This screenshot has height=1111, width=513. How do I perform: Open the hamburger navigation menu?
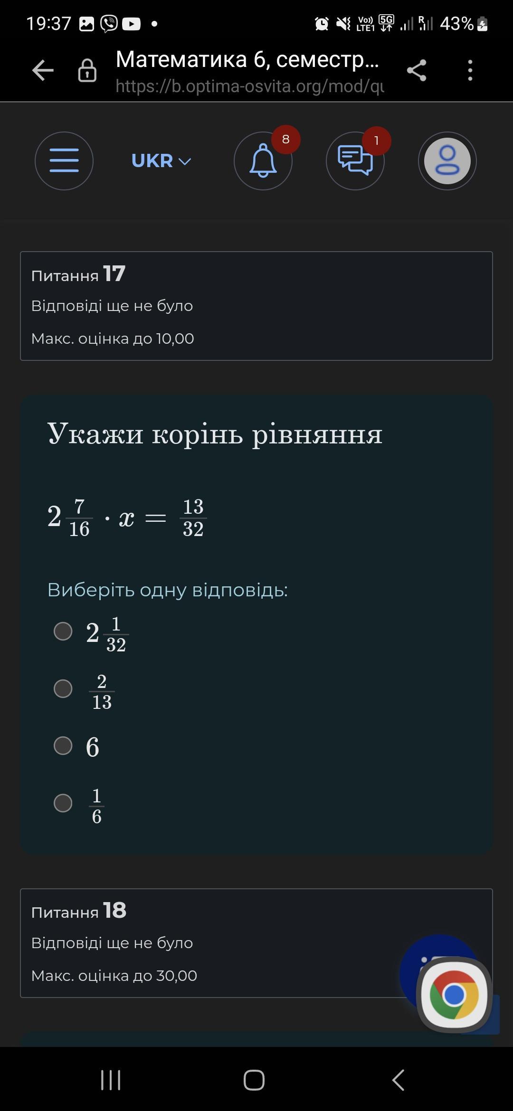(64, 161)
